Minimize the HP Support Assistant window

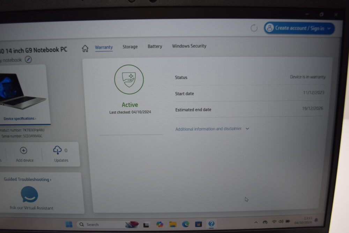(x=307, y=14)
